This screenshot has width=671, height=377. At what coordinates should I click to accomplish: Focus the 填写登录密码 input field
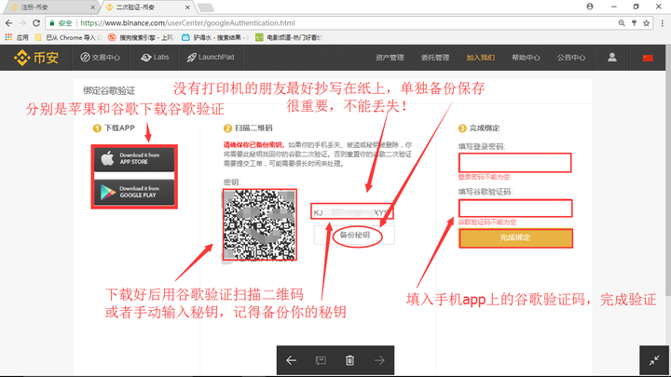click(x=514, y=163)
